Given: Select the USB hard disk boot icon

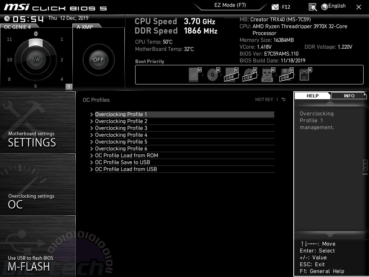Looking at the screenshot, I should (231, 75).
